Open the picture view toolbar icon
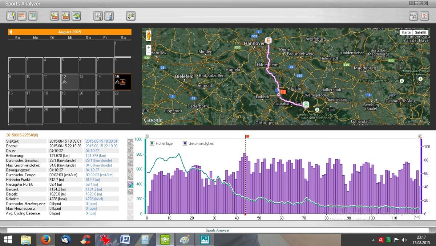436x246 pixels. (33, 16)
